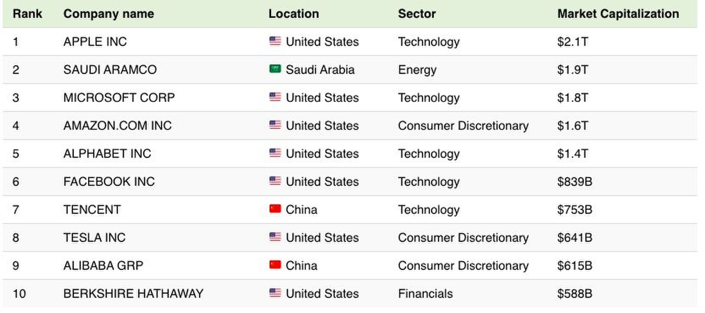Click the Company name column header
The width and height of the screenshot is (705, 313).
(108, 14)
